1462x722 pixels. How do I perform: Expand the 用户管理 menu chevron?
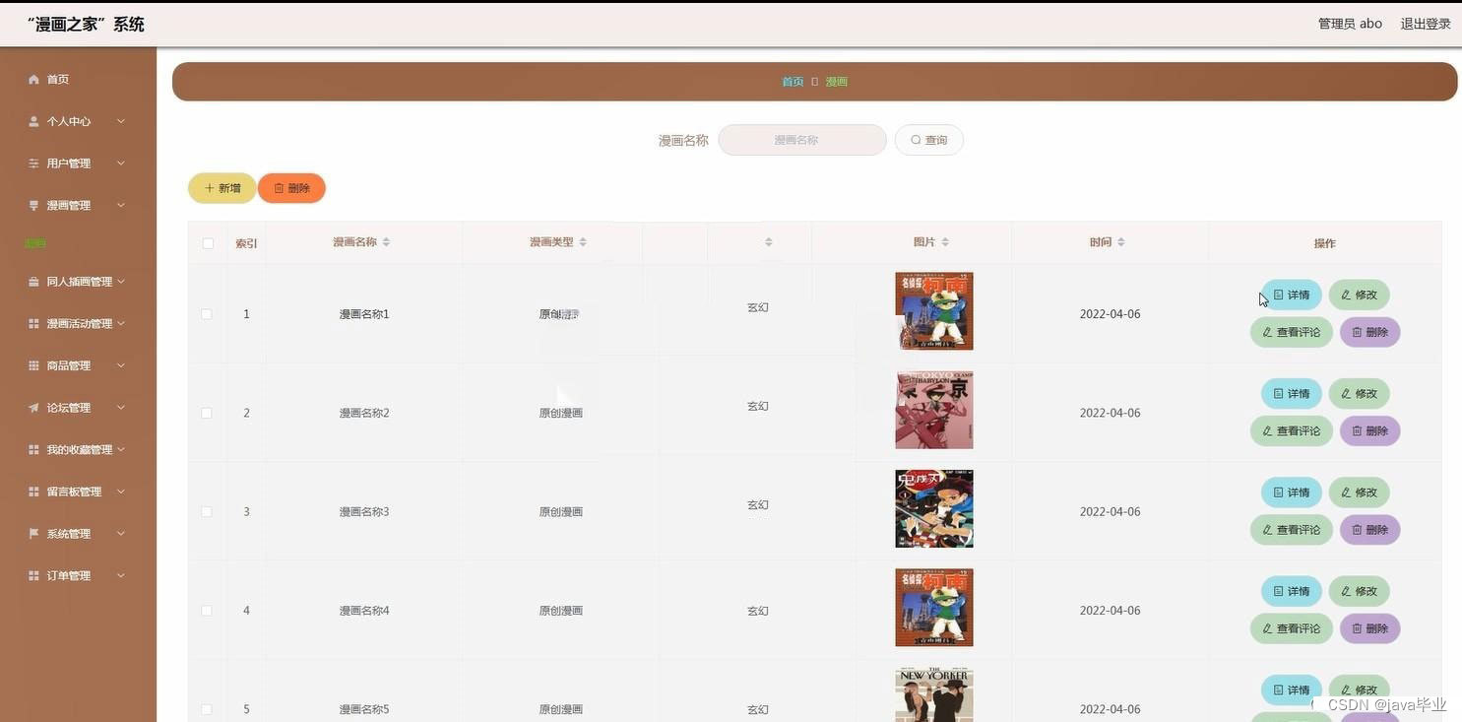click(x=121, y=164)
